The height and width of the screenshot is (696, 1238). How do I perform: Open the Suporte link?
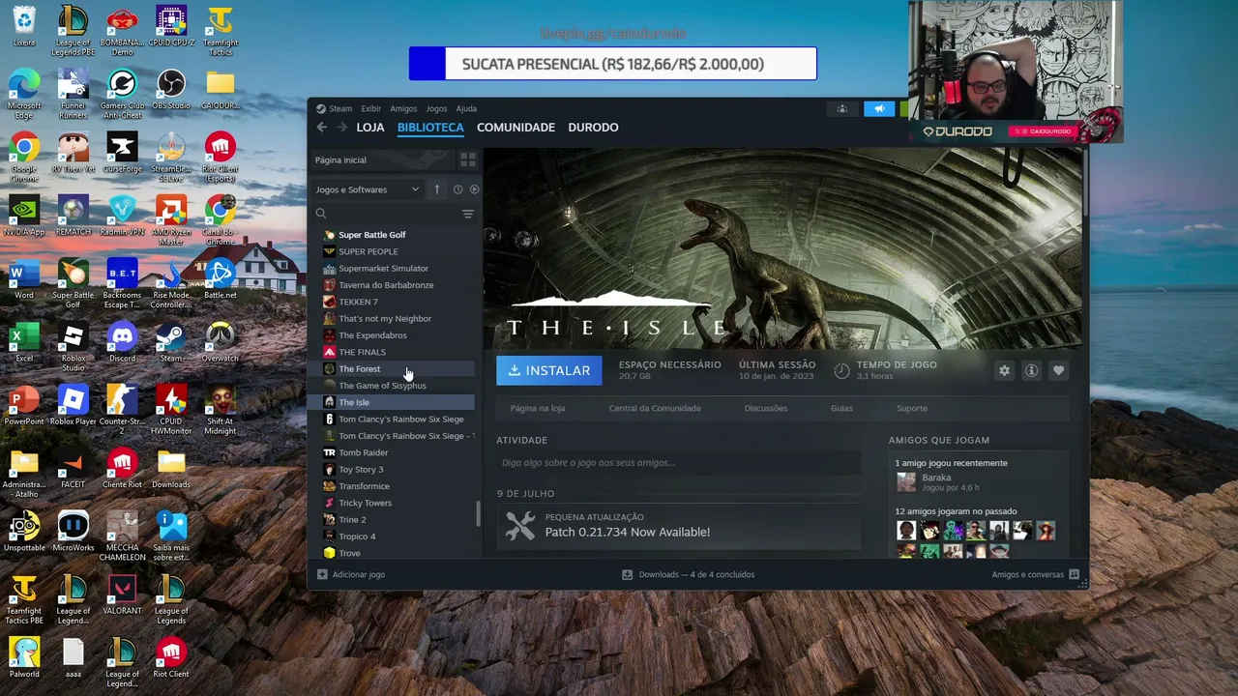tap(912, 408)
